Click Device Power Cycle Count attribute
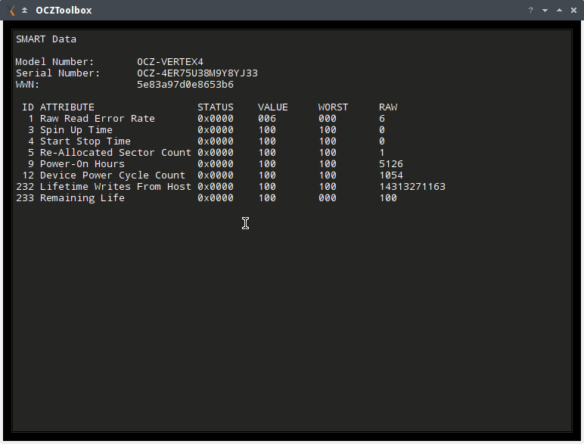Screen dimensions: 584x444 113,175
